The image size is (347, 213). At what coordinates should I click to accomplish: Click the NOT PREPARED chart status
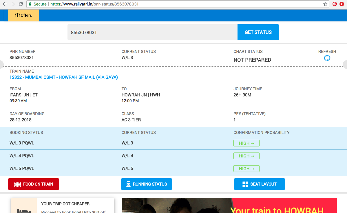tap(252, 60)
